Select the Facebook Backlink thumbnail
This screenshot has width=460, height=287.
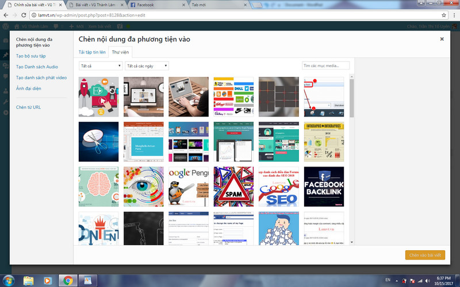click(x=324, y=187)
